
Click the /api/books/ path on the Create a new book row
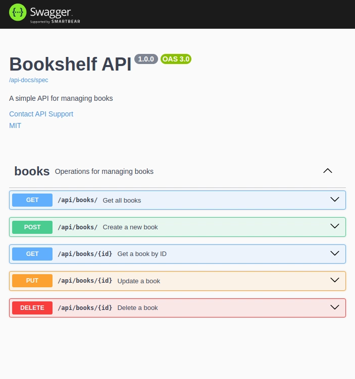click(77, 227)
